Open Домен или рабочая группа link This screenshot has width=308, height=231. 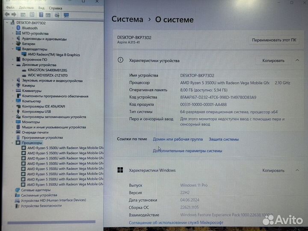[x=178, y=139]
